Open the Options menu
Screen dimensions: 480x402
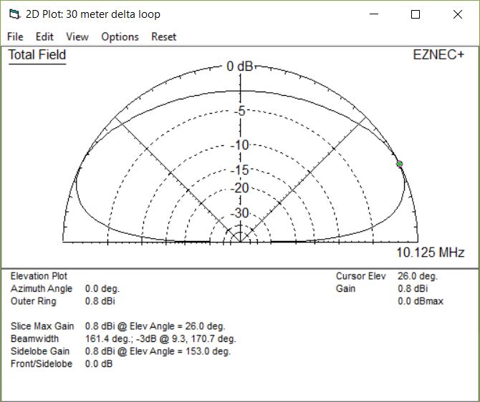120,36
